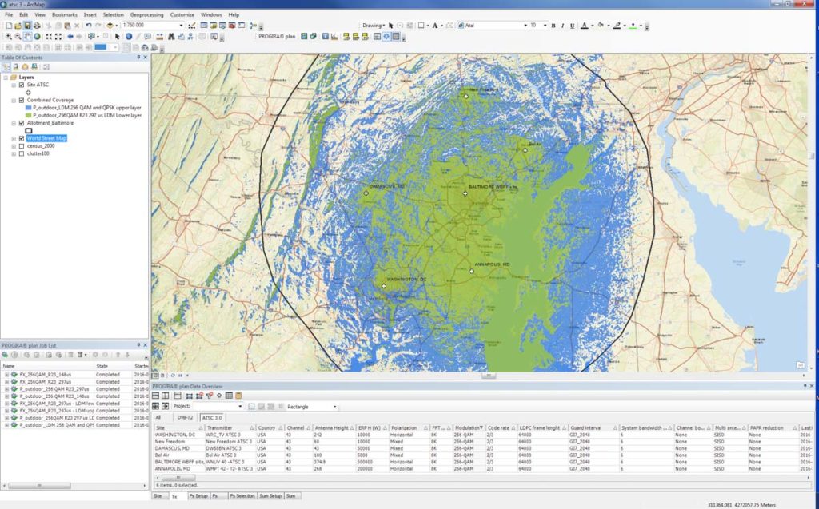Click the Select Elements black arrow tool
The height and width of the screenshot is (509, 819).
(117, 37)
